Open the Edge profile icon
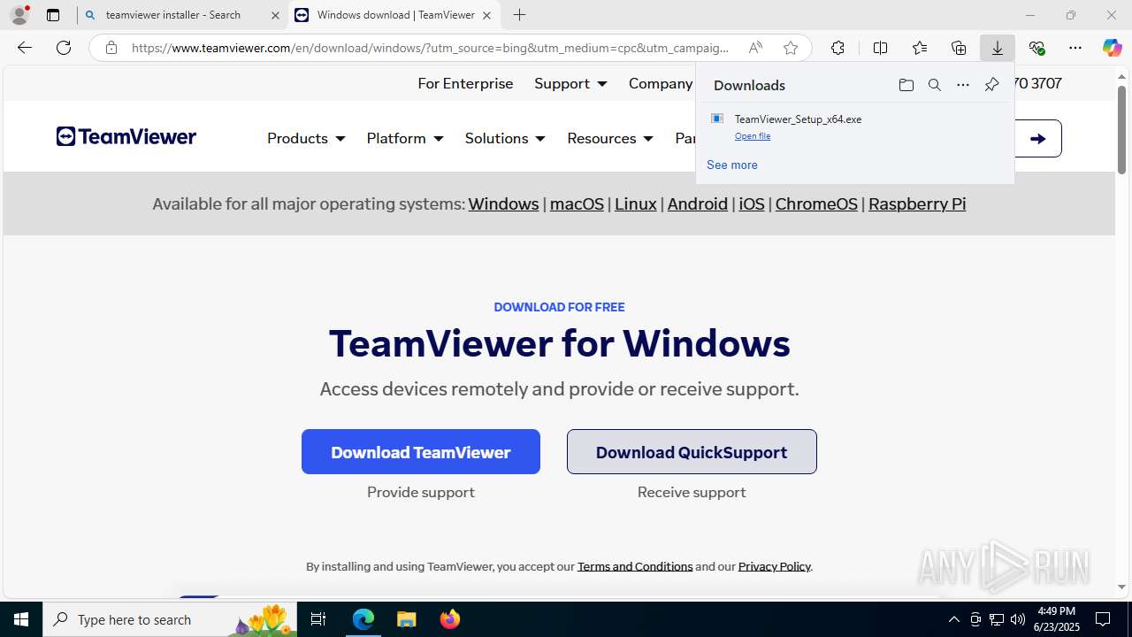This screenshot has height=637, width=1132. (x=19, y=15)
